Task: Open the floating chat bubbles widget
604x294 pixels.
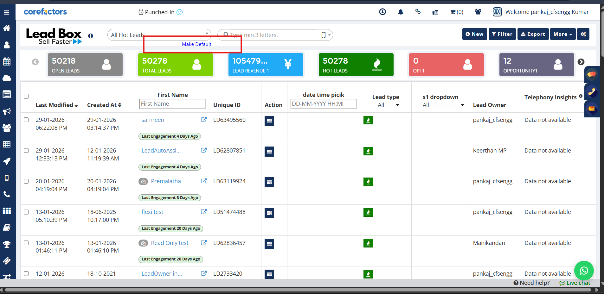Action: [592, 75]
